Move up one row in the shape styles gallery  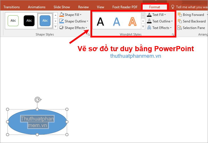pos(55,15)
